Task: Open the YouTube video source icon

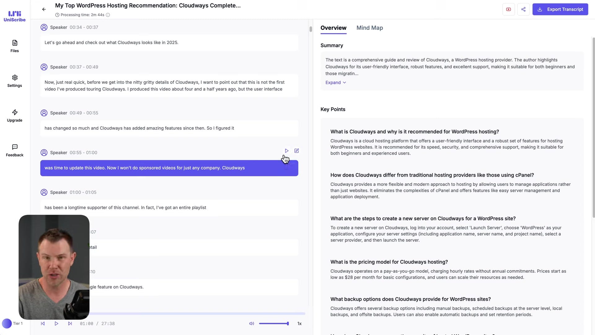Action: pos(509,9)
